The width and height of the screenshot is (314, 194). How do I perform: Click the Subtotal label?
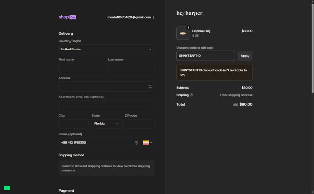click(183, 88)
